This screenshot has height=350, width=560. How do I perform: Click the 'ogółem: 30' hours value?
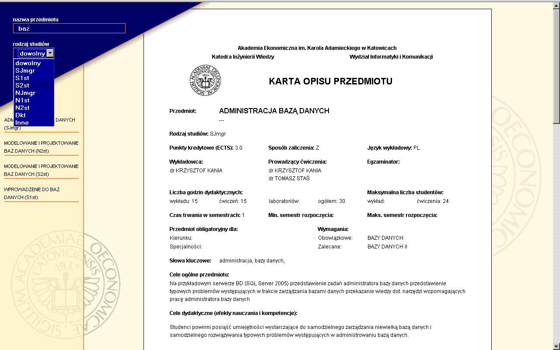point(332,201)
